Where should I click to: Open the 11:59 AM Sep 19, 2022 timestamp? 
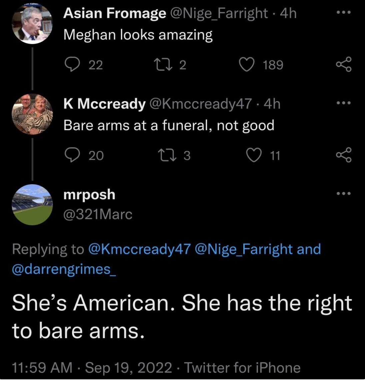click(x=92, y=367)
